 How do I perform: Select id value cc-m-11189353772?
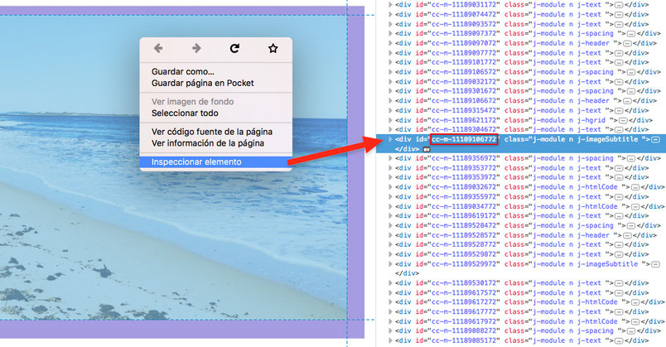point(464,168)
